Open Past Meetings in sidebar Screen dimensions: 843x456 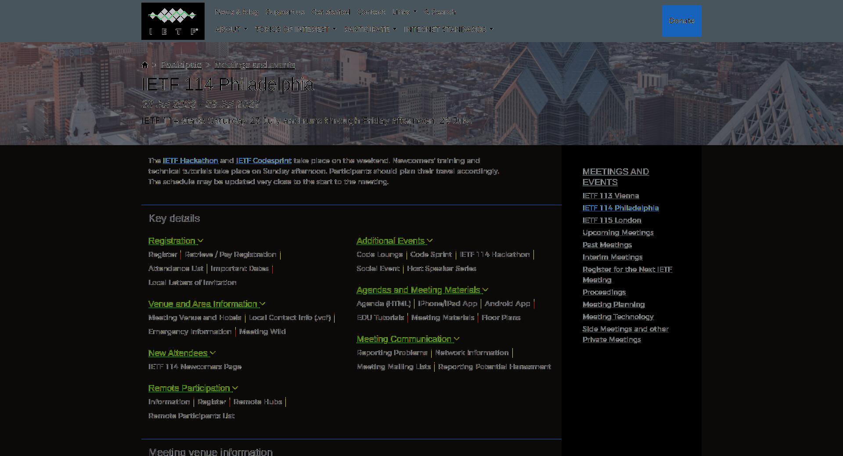607,245
